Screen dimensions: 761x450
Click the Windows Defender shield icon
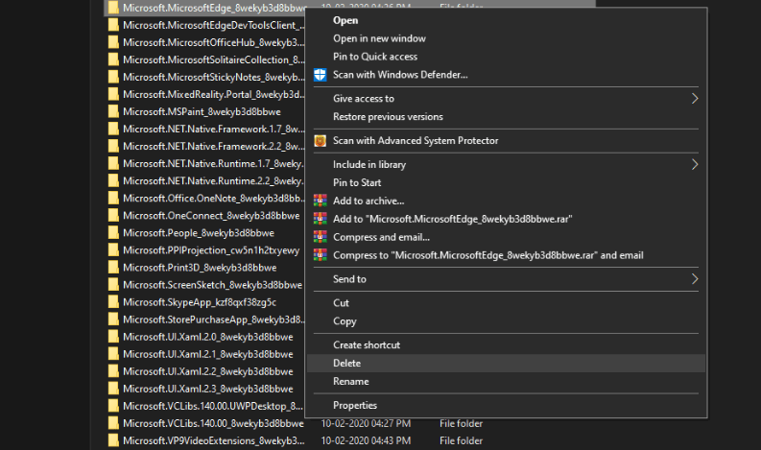(x=321, y=75)
